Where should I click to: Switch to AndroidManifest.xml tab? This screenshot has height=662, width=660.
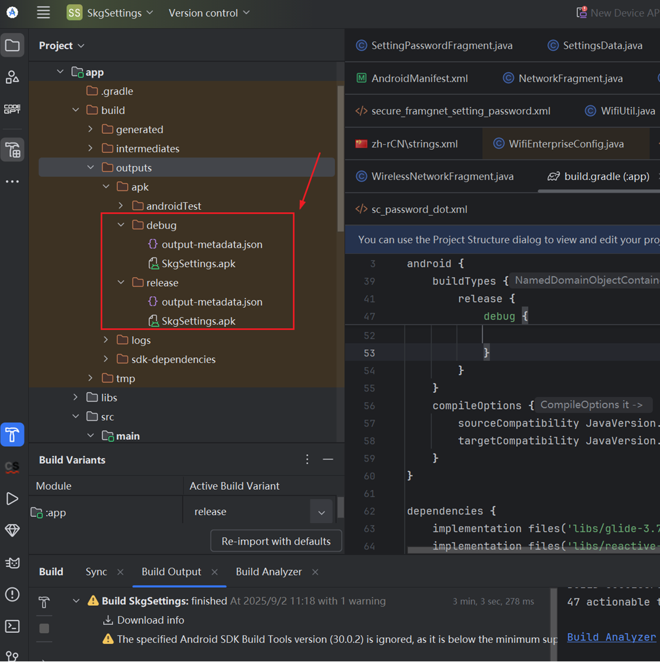pyautogui.click(x=412, y=78)
